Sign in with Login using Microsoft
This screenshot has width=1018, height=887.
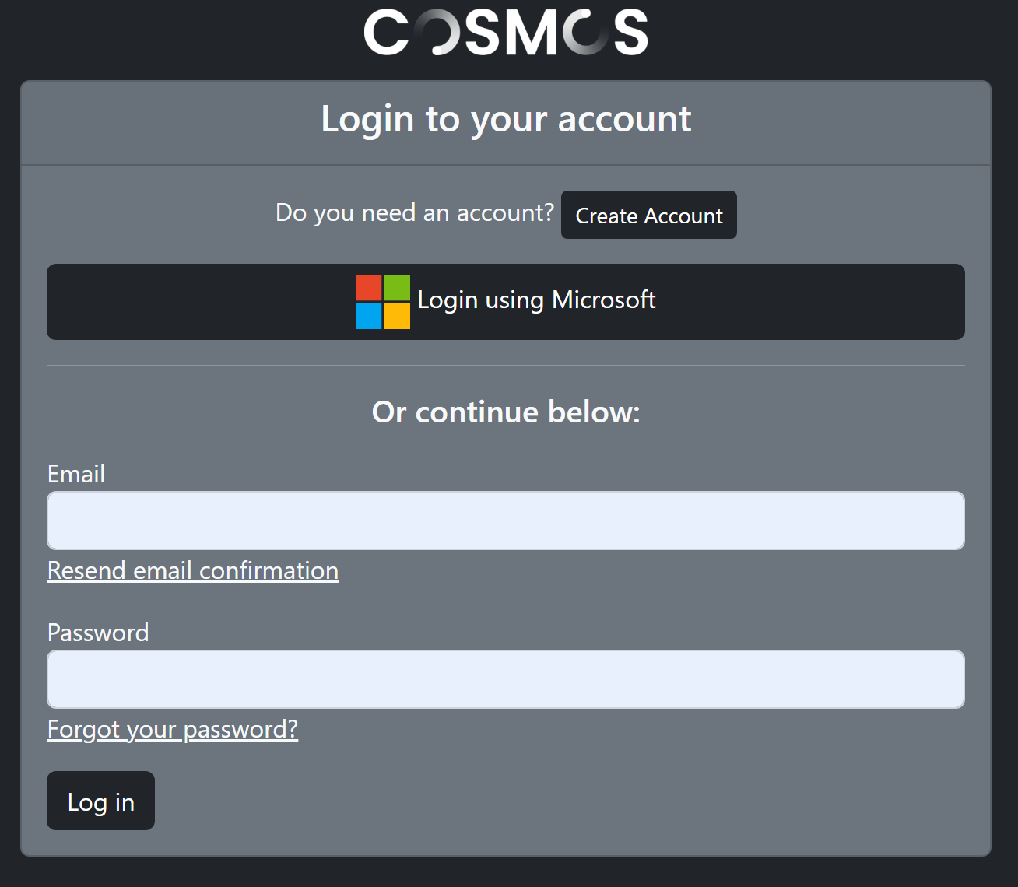coord(506,302)
